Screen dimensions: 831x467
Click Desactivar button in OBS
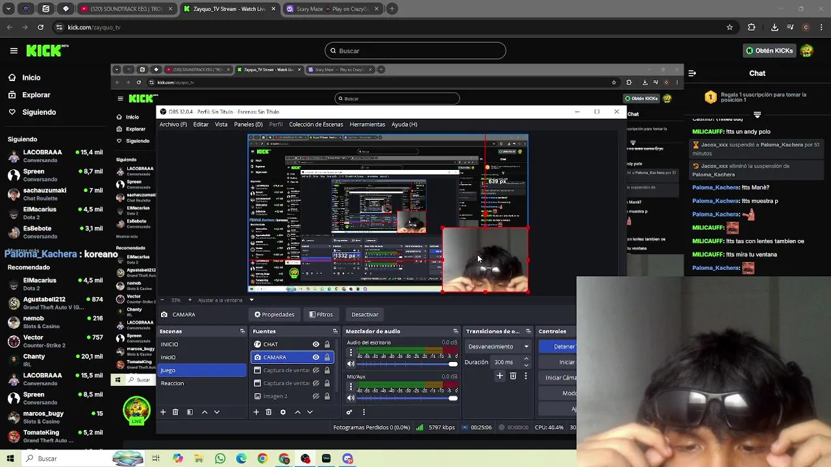[365, 315]
